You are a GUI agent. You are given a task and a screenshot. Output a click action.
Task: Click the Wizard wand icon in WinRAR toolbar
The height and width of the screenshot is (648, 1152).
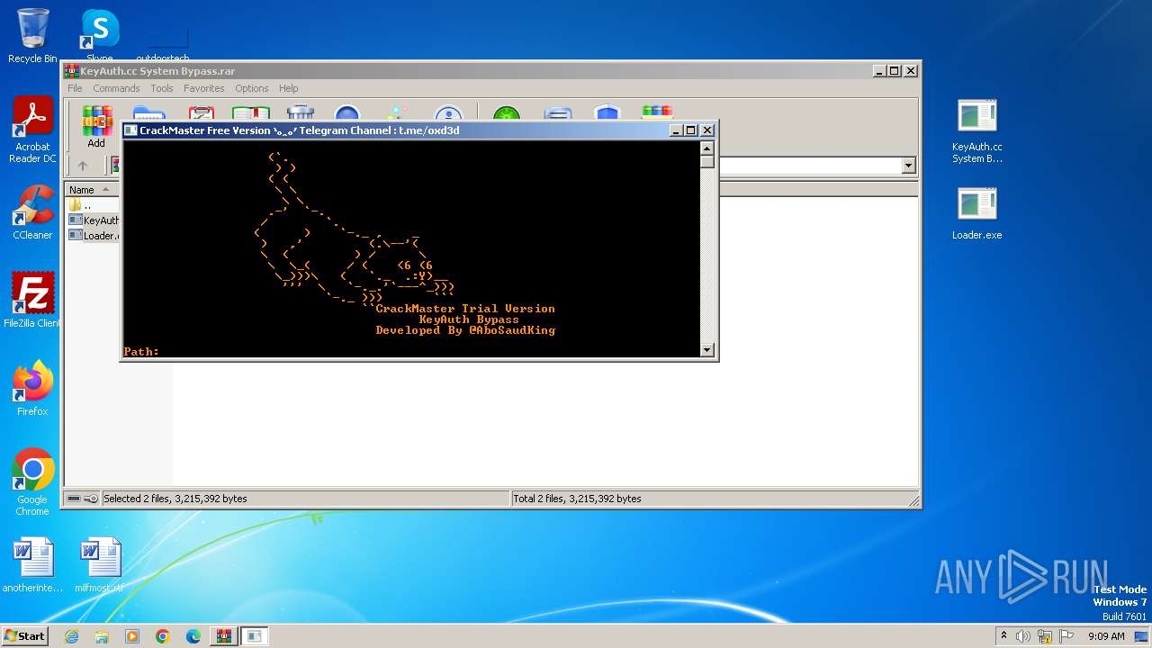[x=396, y=113]
